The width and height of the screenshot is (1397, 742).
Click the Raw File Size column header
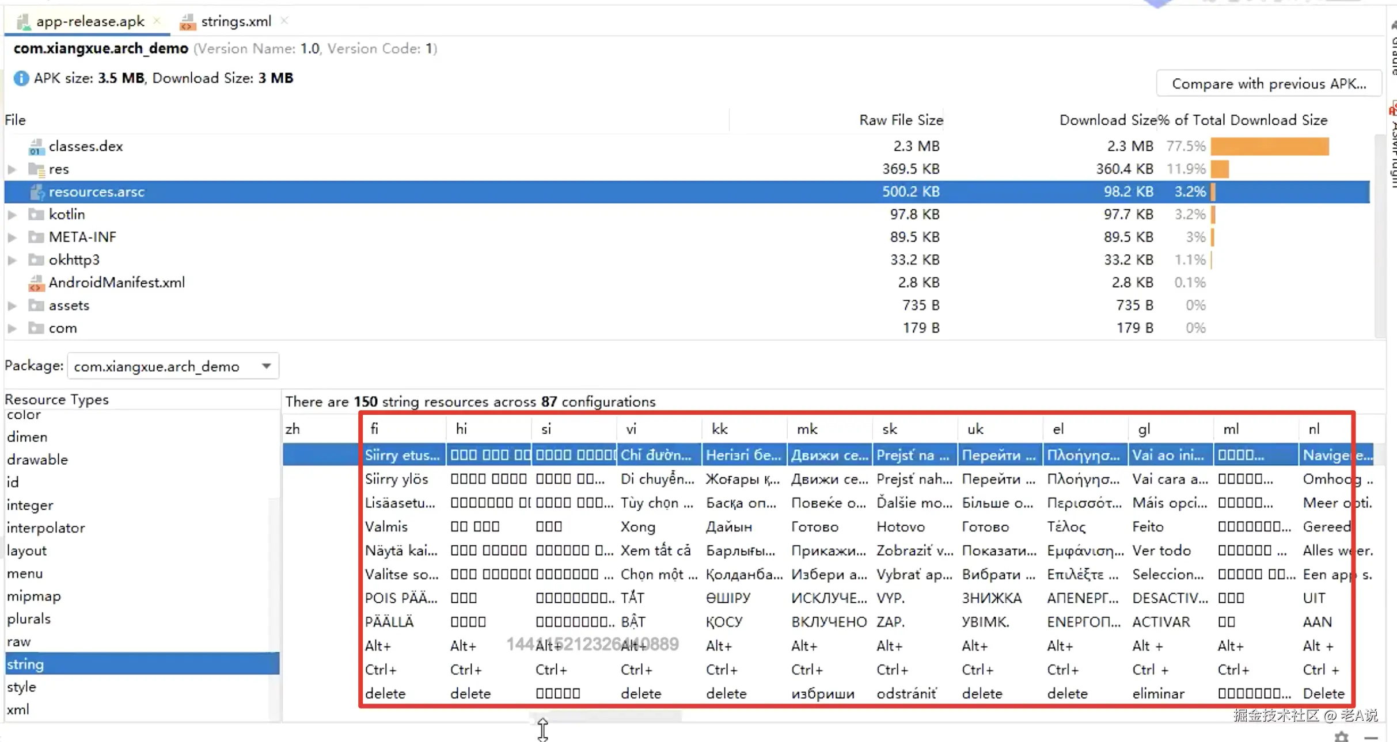pos(901,120)
